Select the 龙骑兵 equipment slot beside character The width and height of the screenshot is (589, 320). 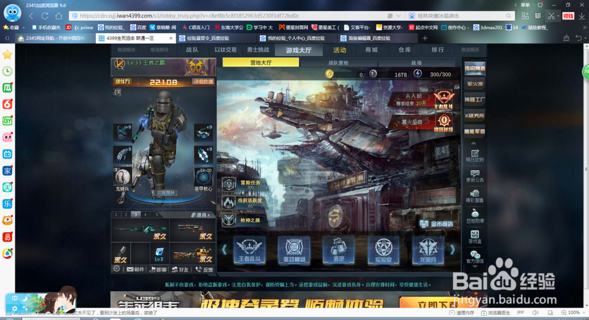123,177
